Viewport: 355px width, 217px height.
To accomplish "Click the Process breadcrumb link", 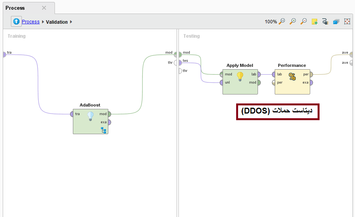I will (x=30, y=22).
